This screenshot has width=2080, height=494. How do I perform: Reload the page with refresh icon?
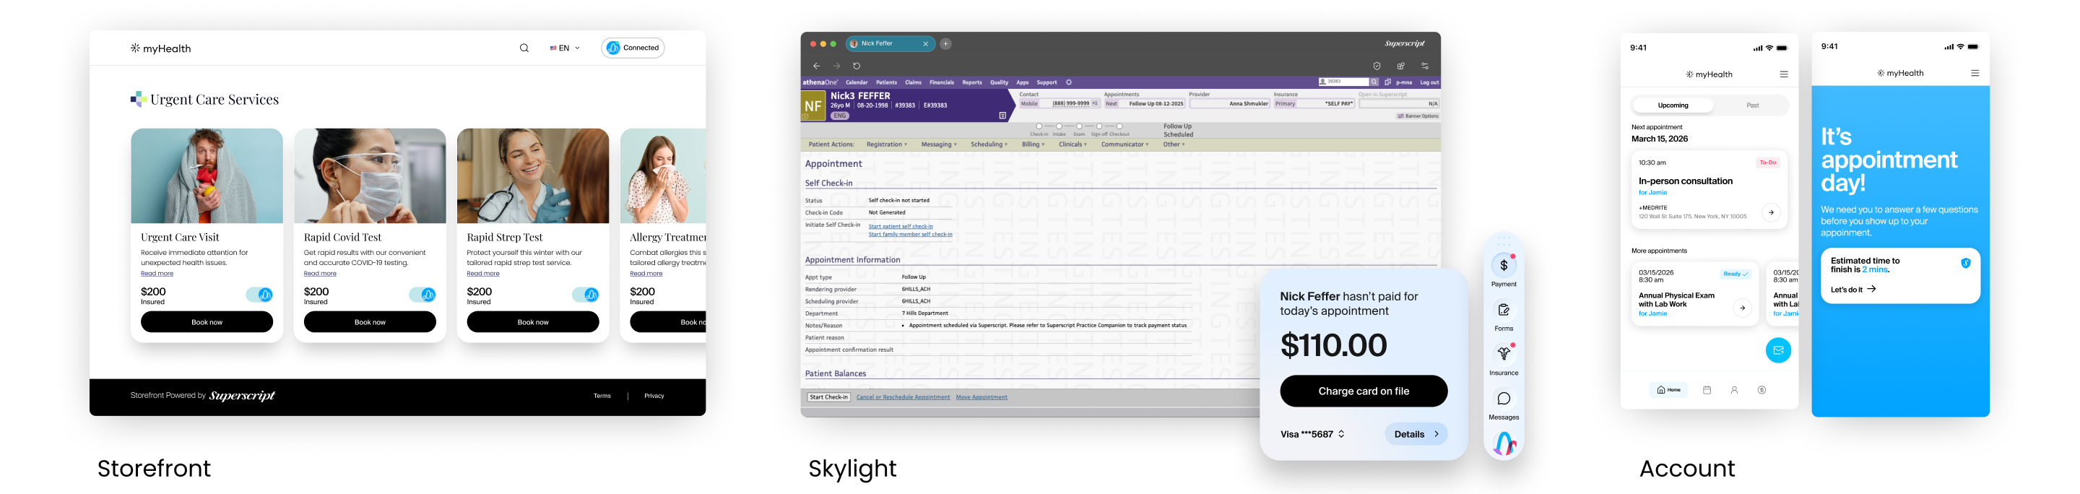coord(857,66)
